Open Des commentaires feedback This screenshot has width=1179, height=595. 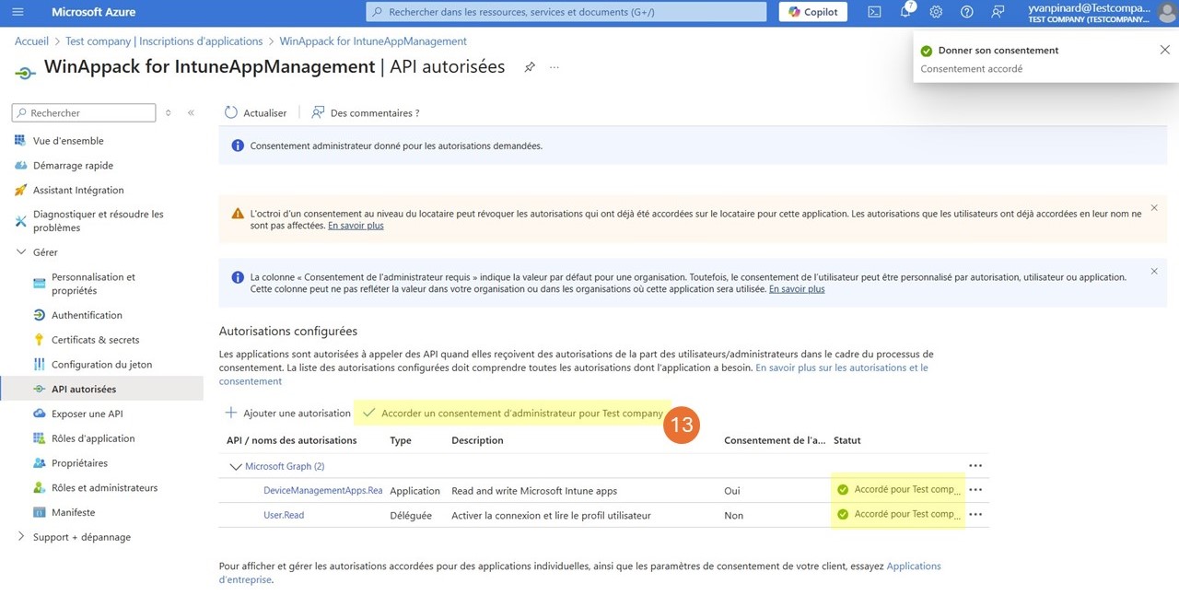pyautogui.click(x=366, y=112)
